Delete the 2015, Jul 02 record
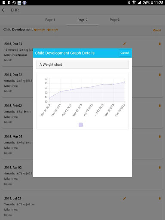This screenshot has width=165, height=220. pyautogui.click(x=160, y=199)
